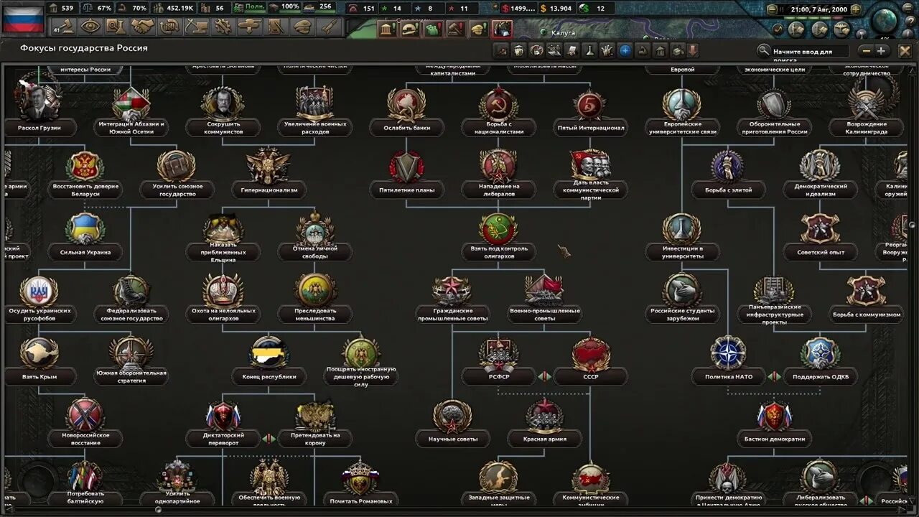Select the Претендовать на корону focus
Viewport: 919px width, 517px height.
316,424
